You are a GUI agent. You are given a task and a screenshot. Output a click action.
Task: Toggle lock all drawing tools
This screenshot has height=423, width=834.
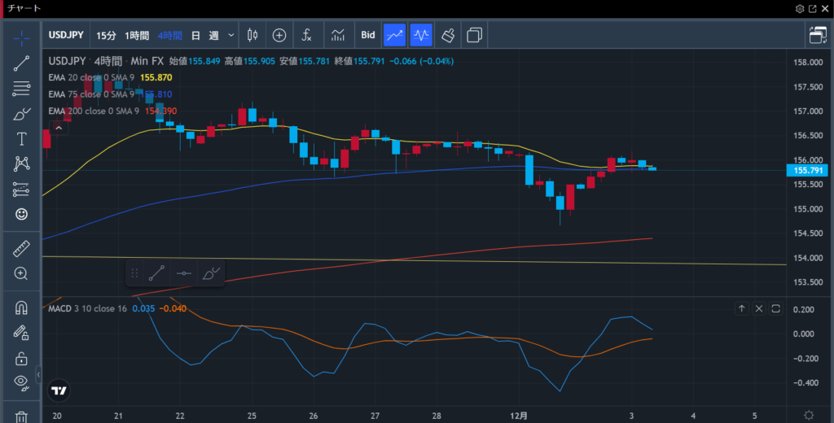21,359
